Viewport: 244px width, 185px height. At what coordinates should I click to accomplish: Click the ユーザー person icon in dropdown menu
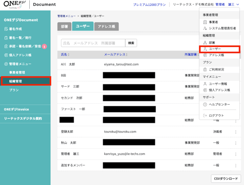[205, 49]
